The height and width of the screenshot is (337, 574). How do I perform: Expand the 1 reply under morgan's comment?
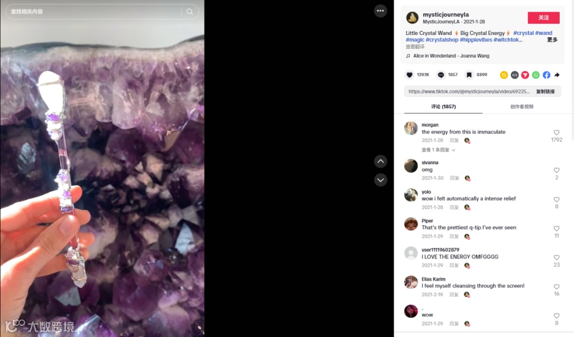click(x=438, y=150)
